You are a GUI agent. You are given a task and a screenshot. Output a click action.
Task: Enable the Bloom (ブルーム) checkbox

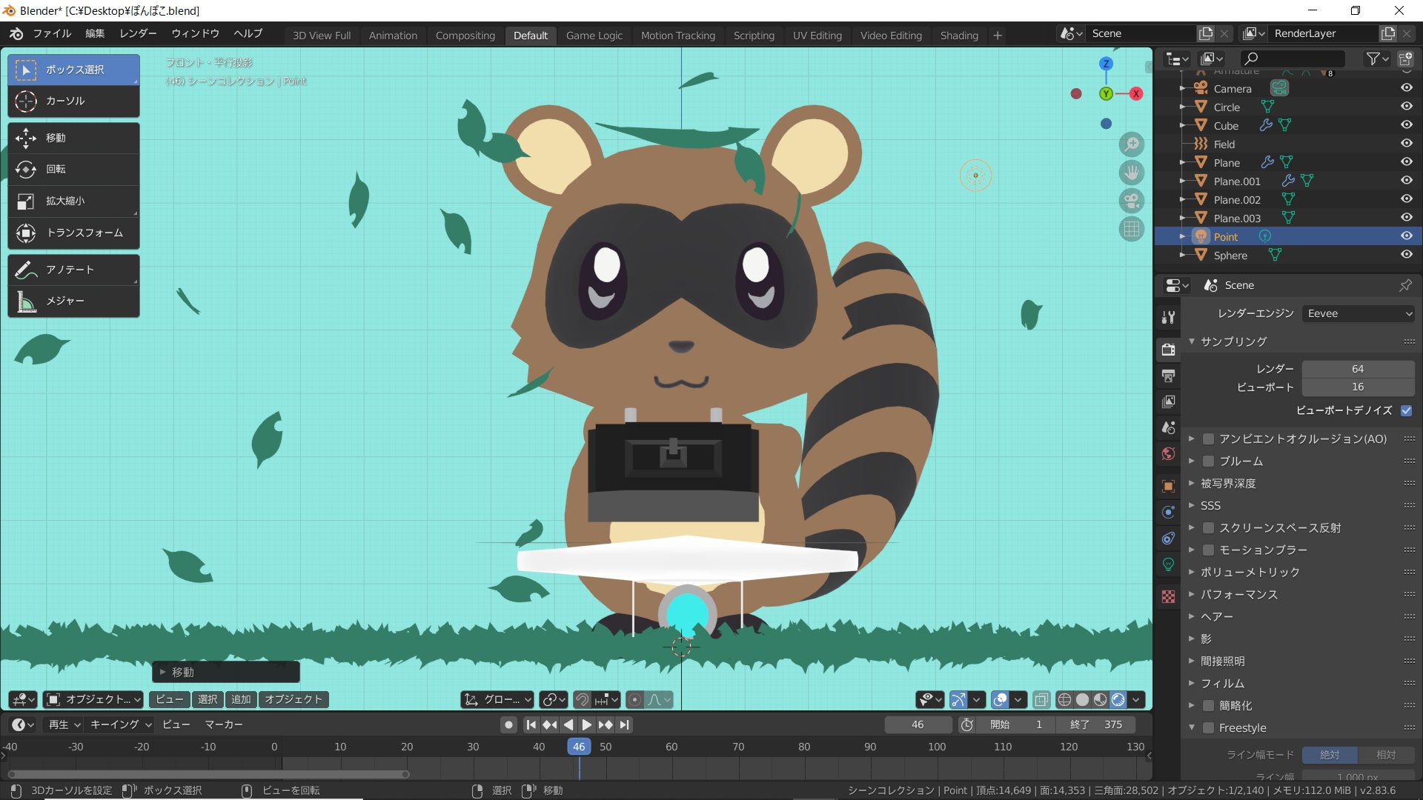tap(1208, 461)
